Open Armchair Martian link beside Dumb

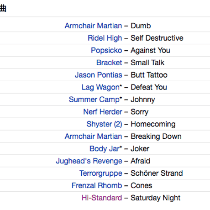pos(94,26)
